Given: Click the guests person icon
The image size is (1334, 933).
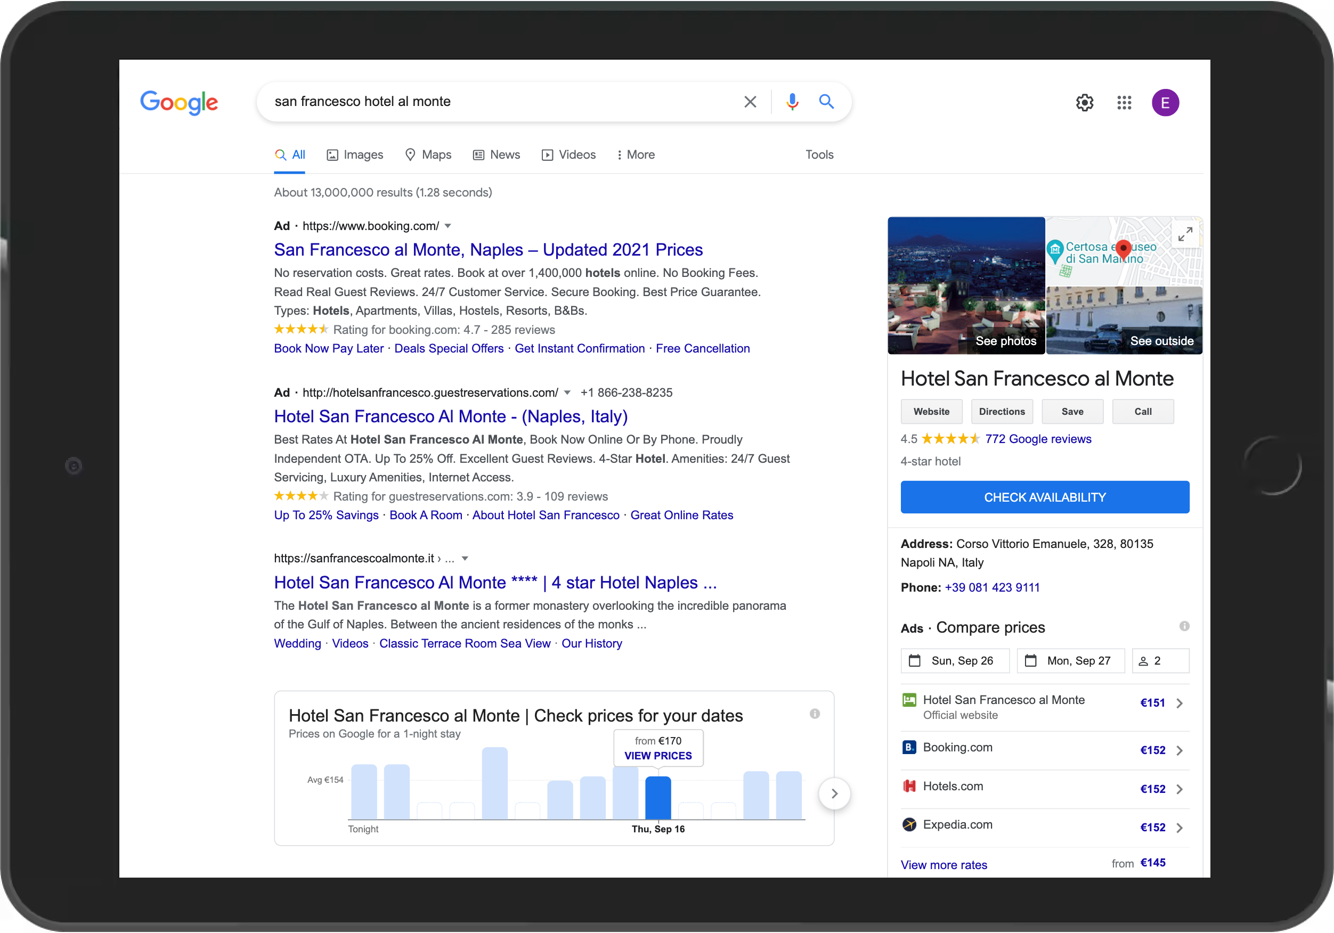Looking at the screenshot, I should click(x=1143, y=661).
